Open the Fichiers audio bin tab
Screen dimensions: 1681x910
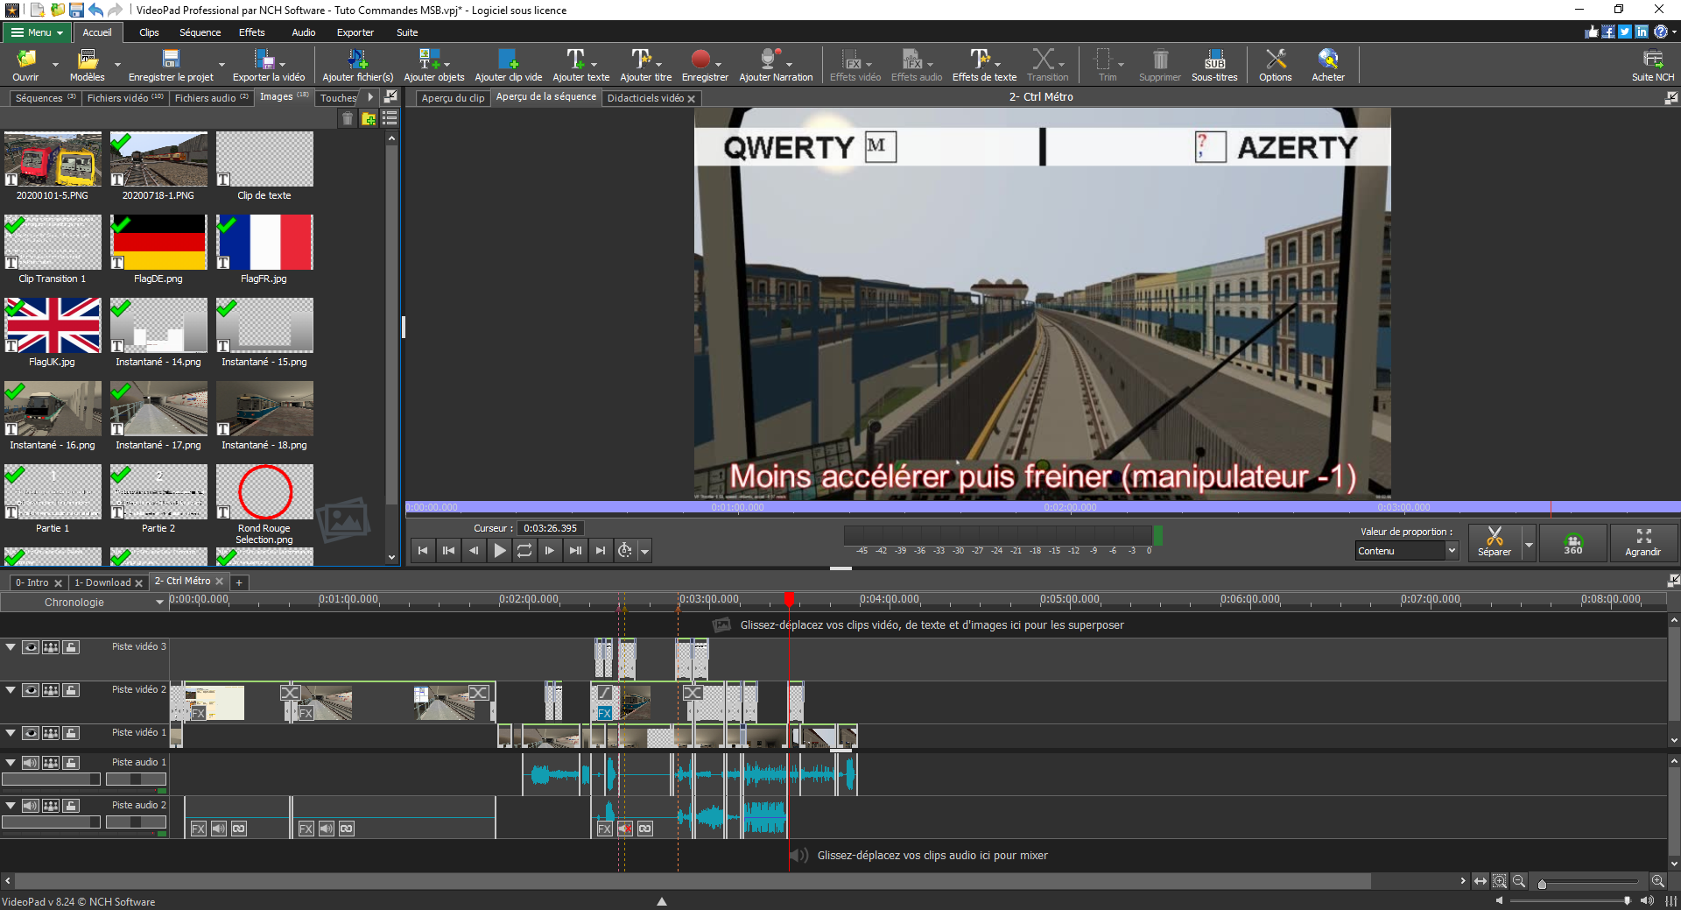click(210, 98)
